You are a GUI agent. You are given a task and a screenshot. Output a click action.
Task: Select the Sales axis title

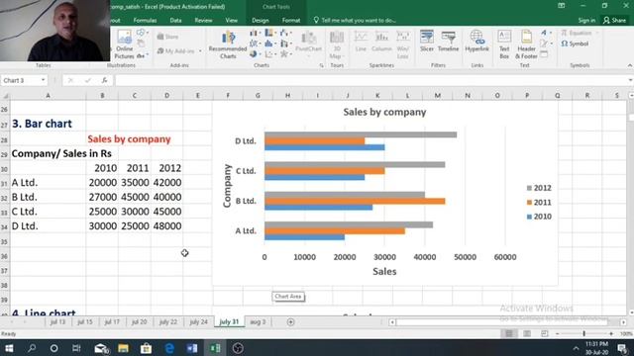click(x=384, y=271)
